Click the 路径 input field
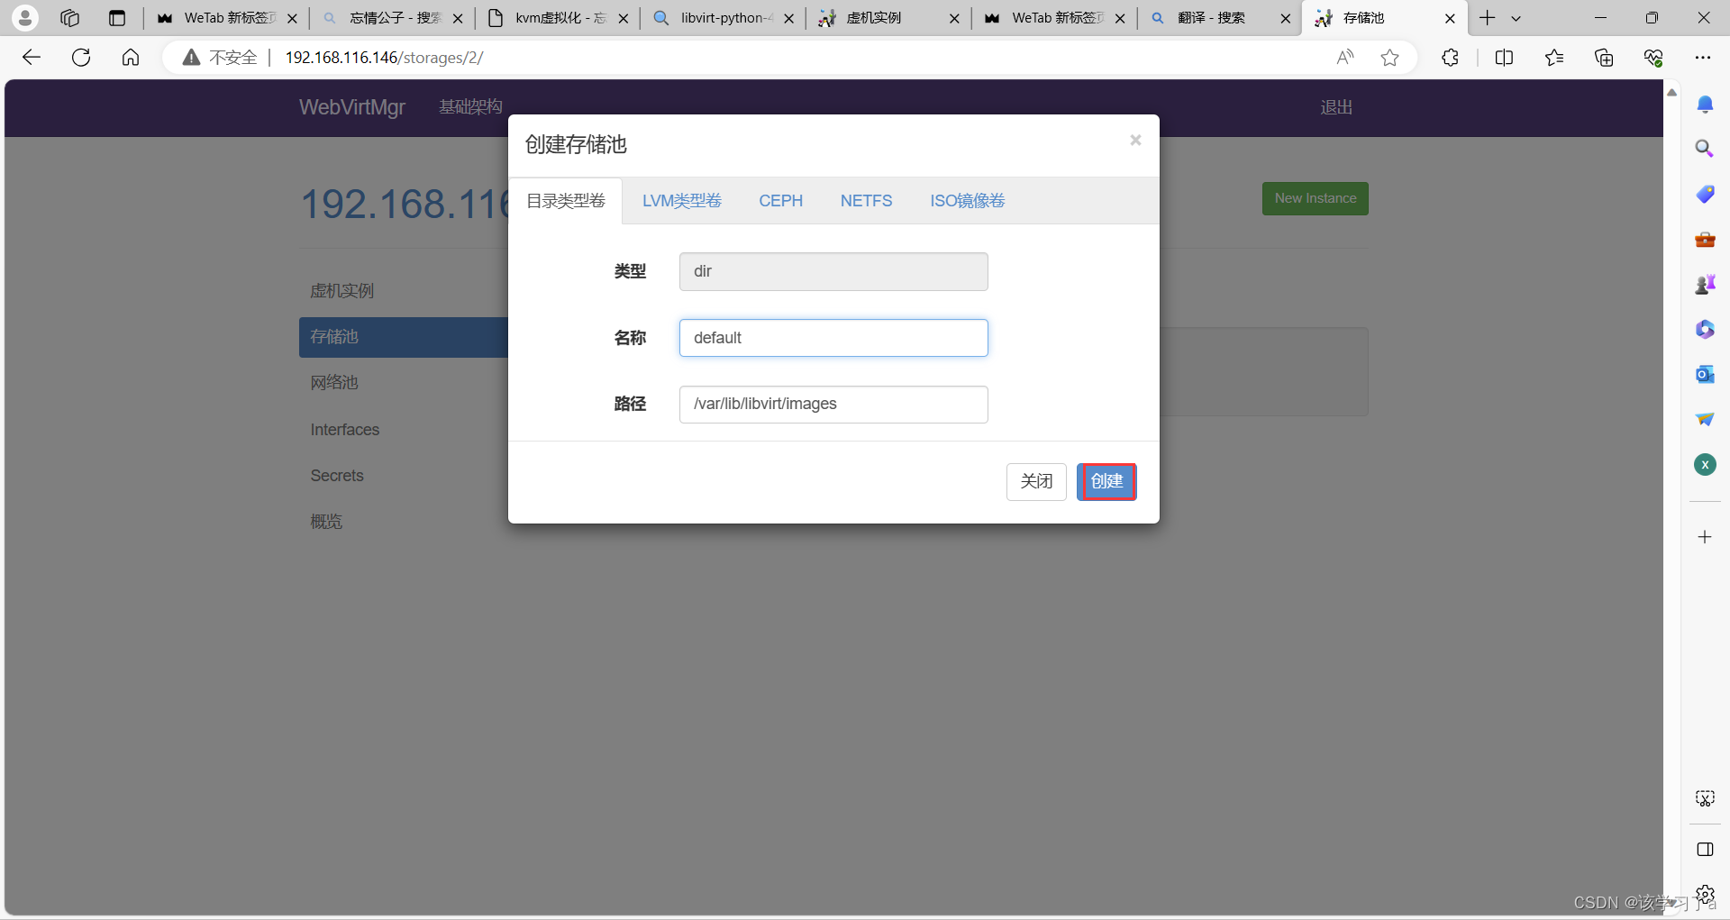Screen dimensions: 1730x920 pyautogui.click(x=833, y=404)
